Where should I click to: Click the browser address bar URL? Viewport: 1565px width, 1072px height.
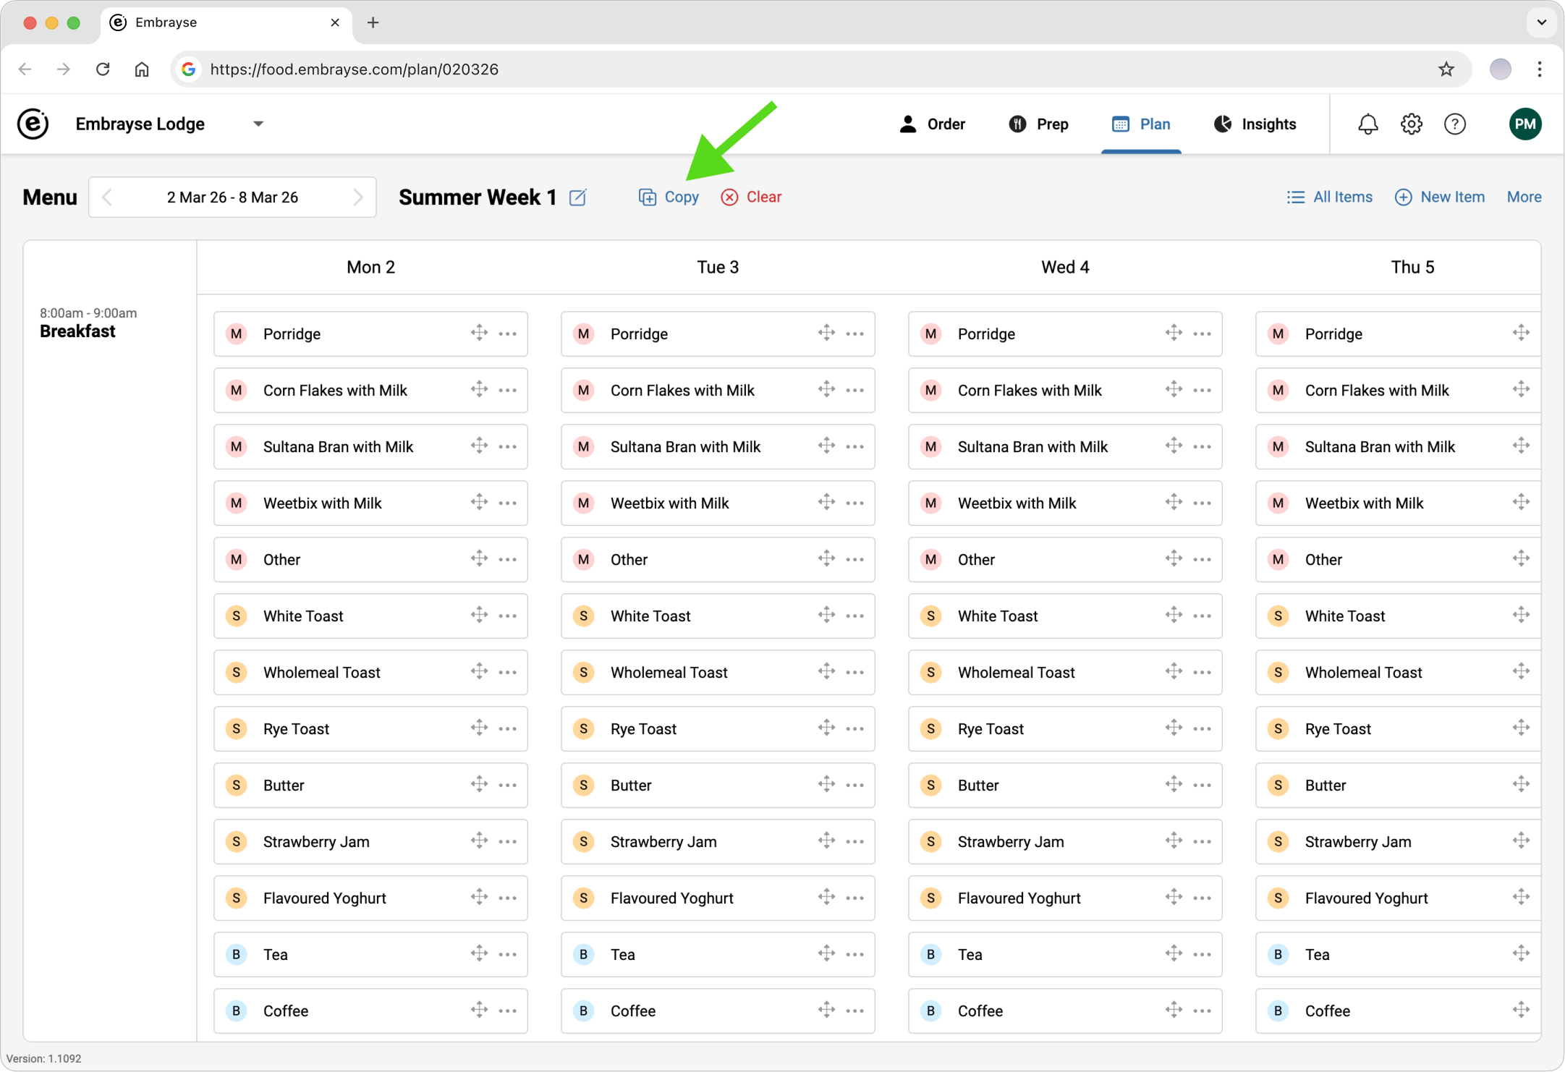354,69
